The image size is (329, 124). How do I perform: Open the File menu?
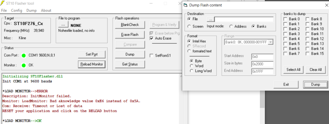tap(4, 10)
